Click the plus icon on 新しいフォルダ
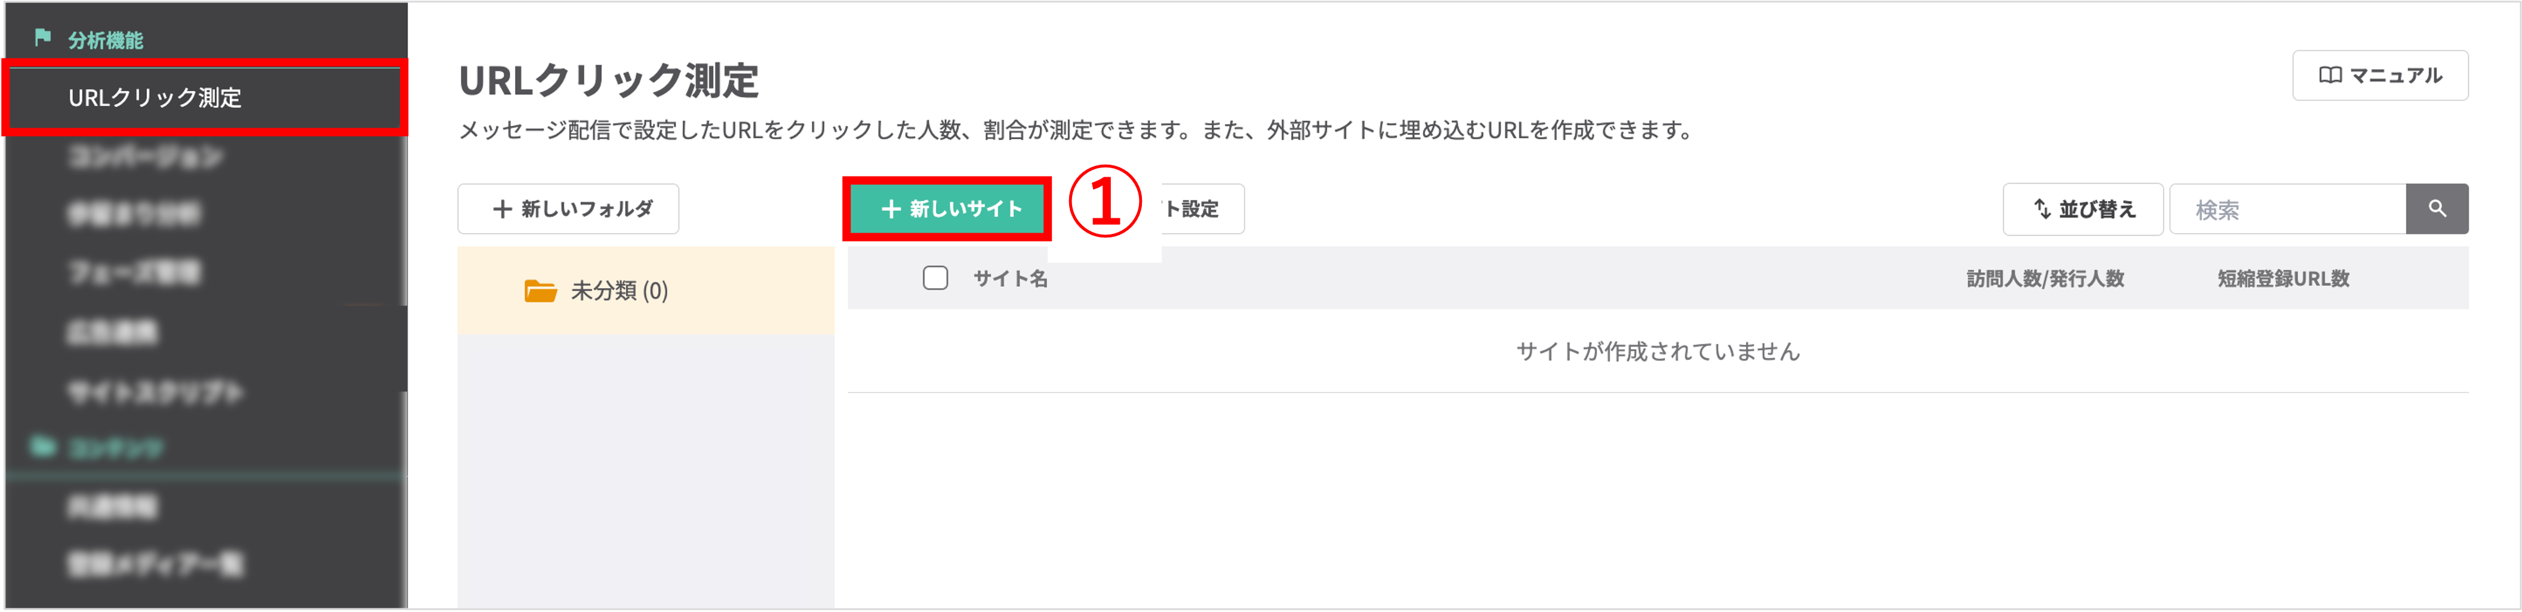Viewport: 2522px width, 612px height. pos(502,208)
